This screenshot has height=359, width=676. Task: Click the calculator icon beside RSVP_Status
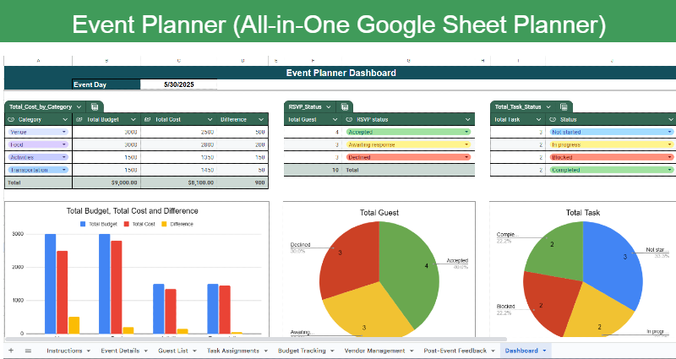[345, 107]
